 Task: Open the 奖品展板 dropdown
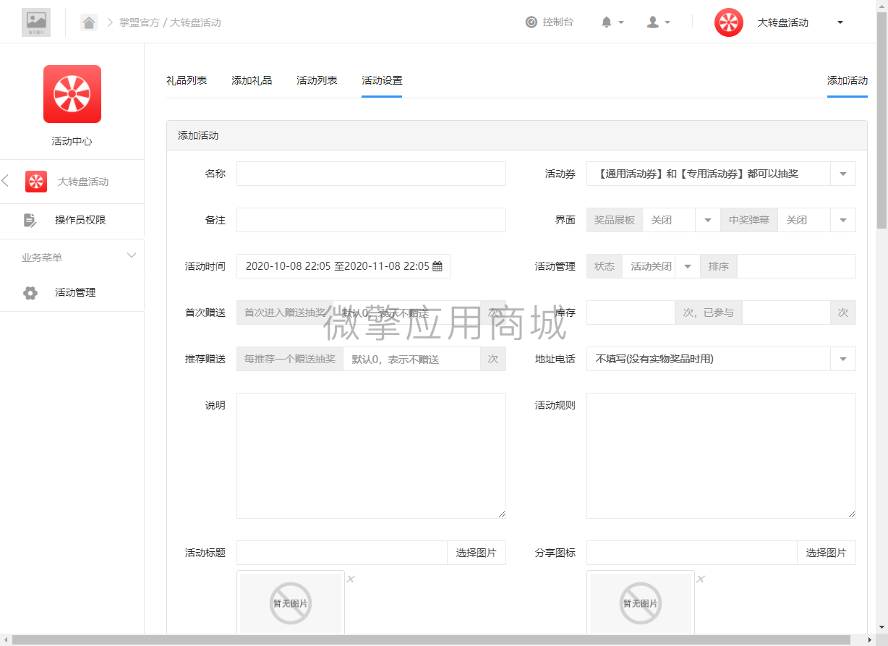pos(681,220)
